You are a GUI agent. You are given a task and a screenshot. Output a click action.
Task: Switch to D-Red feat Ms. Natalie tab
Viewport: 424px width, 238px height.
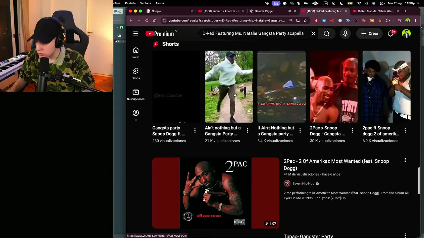[375, 11]
